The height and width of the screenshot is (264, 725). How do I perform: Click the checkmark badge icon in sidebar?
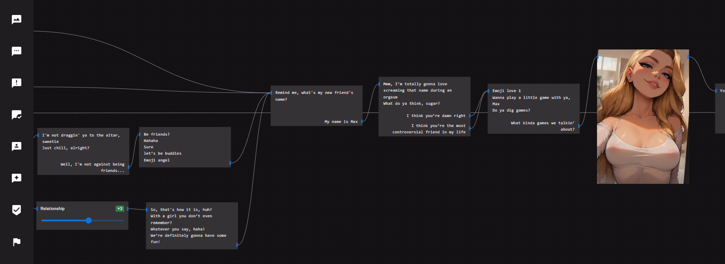16,210
